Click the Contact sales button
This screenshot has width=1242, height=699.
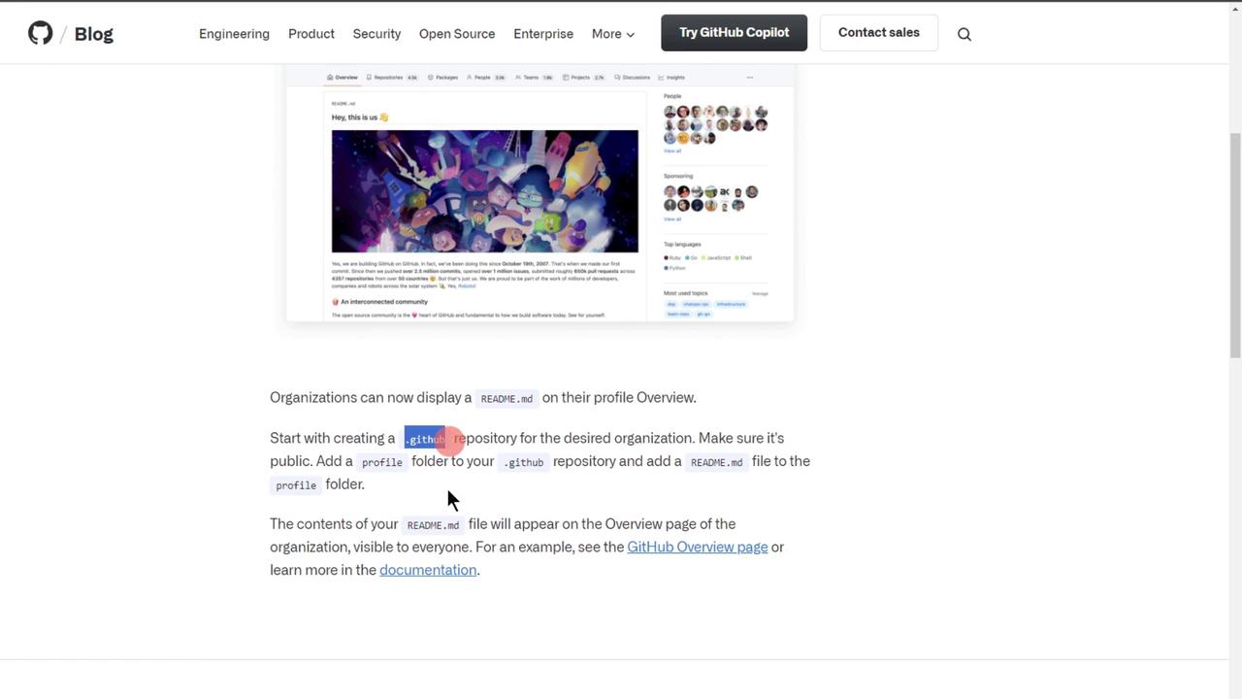coord(879,32)
